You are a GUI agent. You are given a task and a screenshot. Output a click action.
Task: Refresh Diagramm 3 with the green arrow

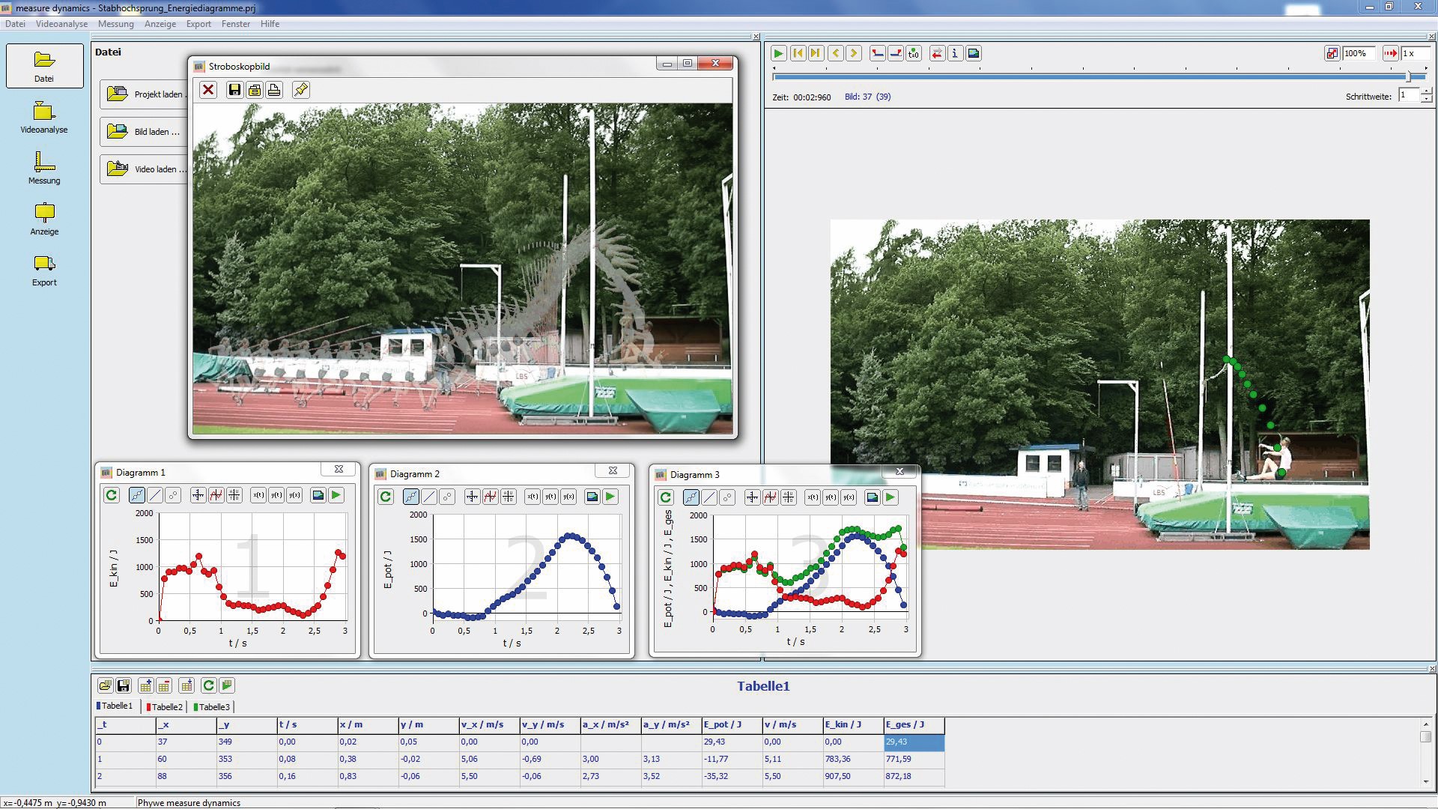[666, 497]
